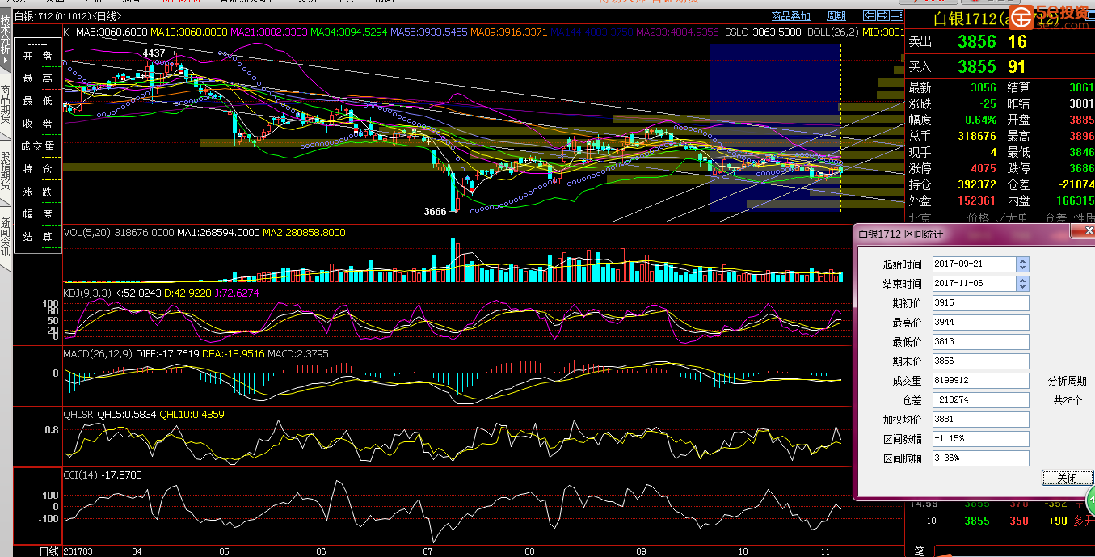This screenshot has height=557, width=1095.
Task: Click the 3666 low price marker on the chart
Action: tap(435, 211)
